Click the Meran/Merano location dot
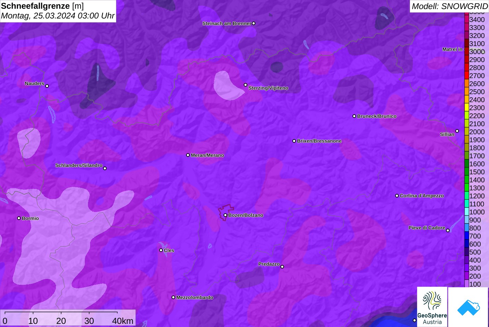489x327 pixels. pyautogui.click(x=188, y=155)
